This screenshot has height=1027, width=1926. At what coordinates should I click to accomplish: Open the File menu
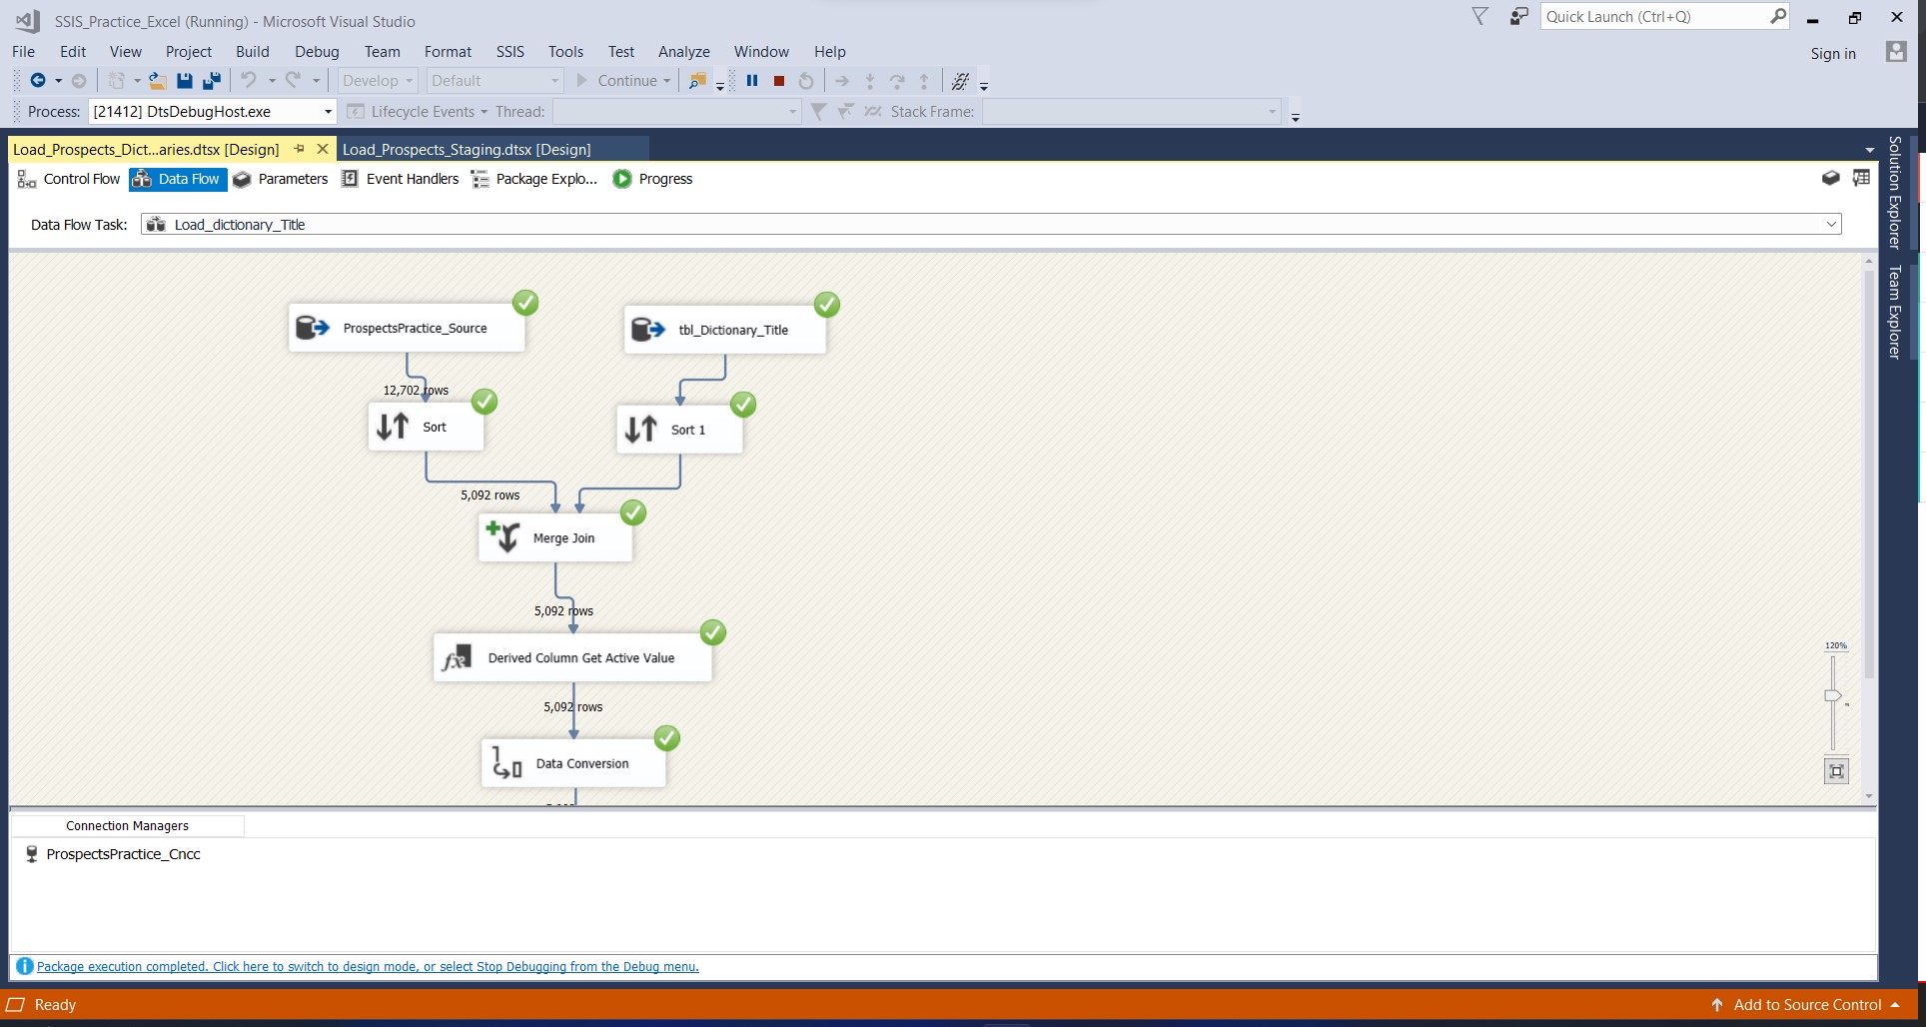23,52
